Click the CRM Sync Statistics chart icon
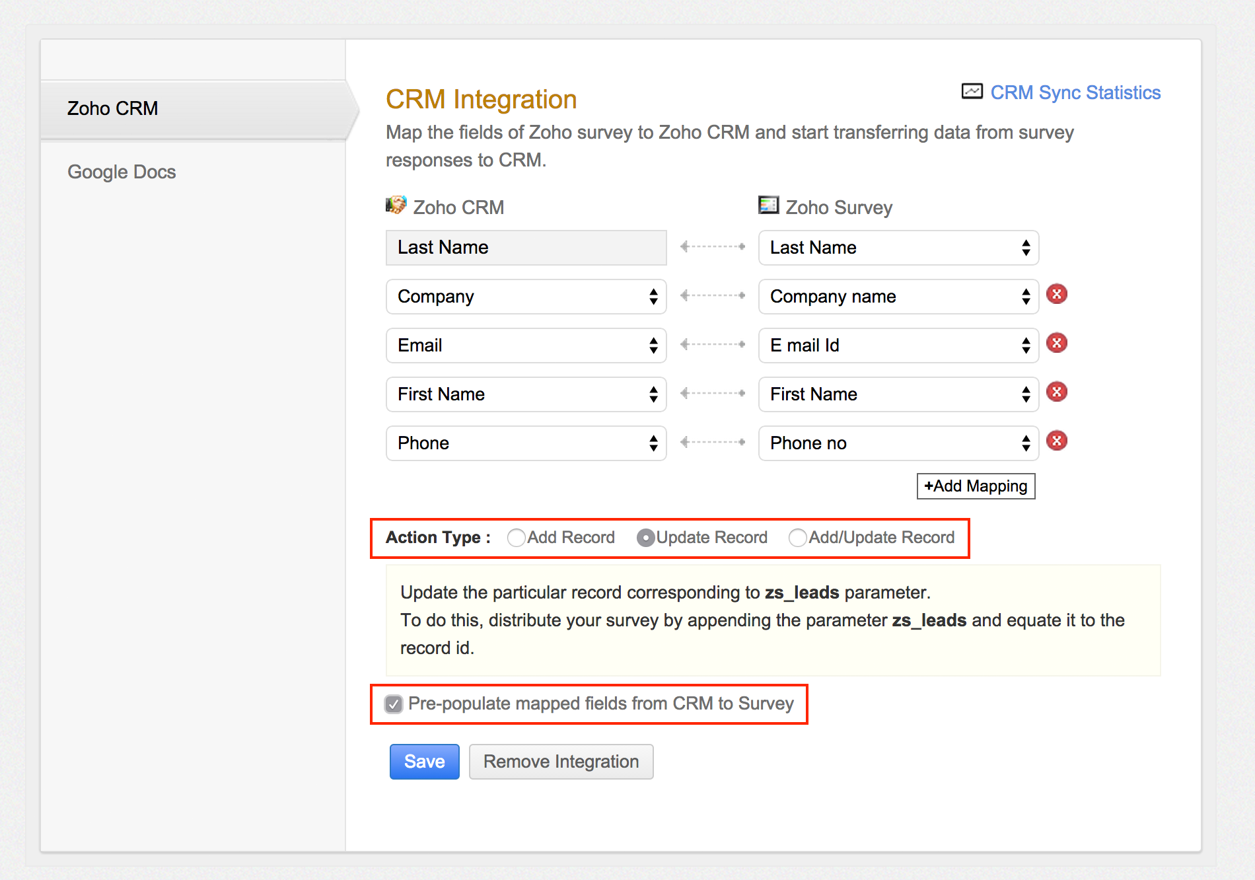The width and height of the screenshot is (1255, 880). coord(972,92)
